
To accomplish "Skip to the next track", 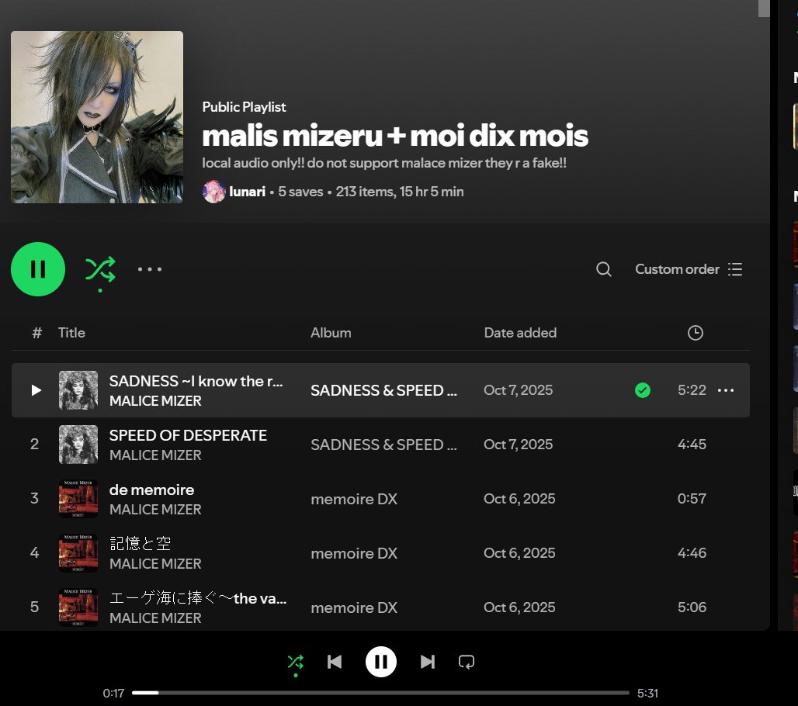I will tap(428, 662).
